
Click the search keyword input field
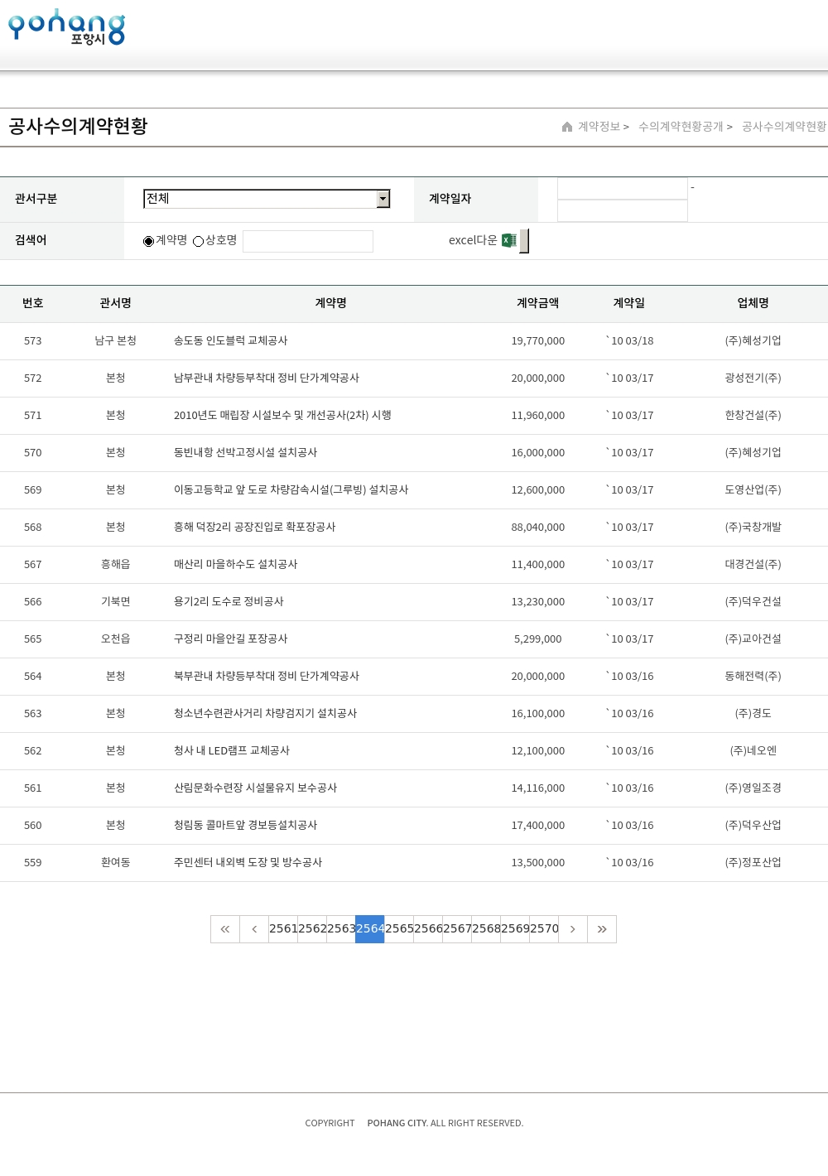pyautogui.click(x=308, y=241)
